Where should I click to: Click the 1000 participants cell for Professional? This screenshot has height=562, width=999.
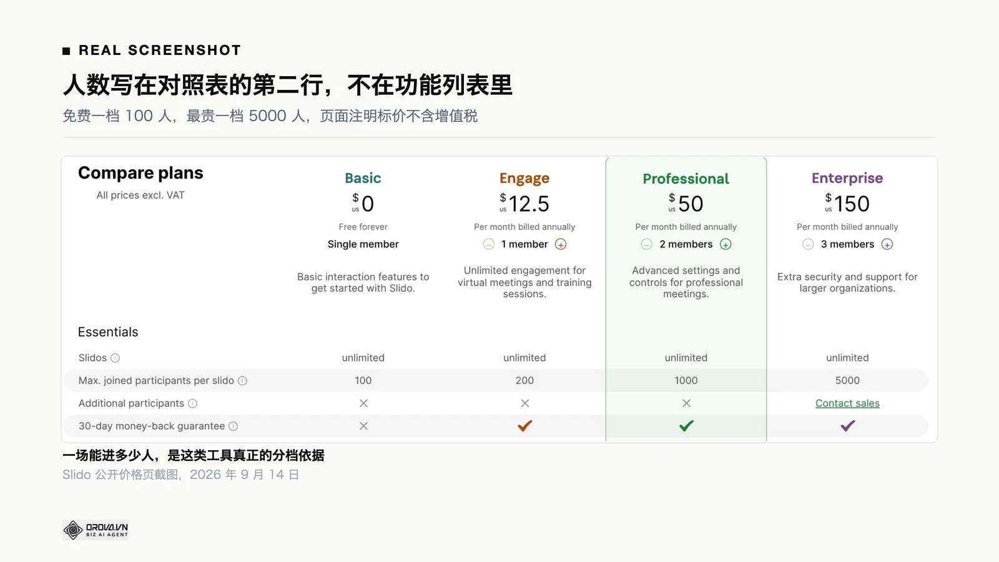point(686,380)
